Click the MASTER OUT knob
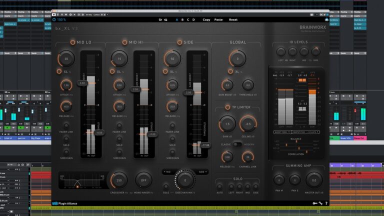 pyautogui.click(x=314, y=180)
